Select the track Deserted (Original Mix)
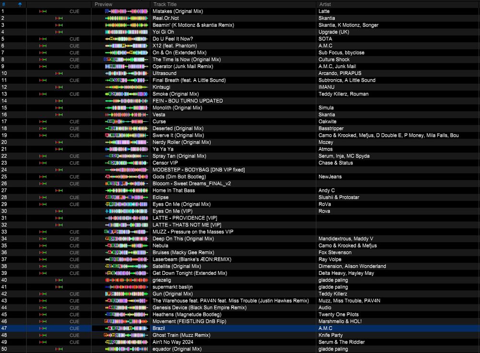480x353 pixels. (178, 129)
